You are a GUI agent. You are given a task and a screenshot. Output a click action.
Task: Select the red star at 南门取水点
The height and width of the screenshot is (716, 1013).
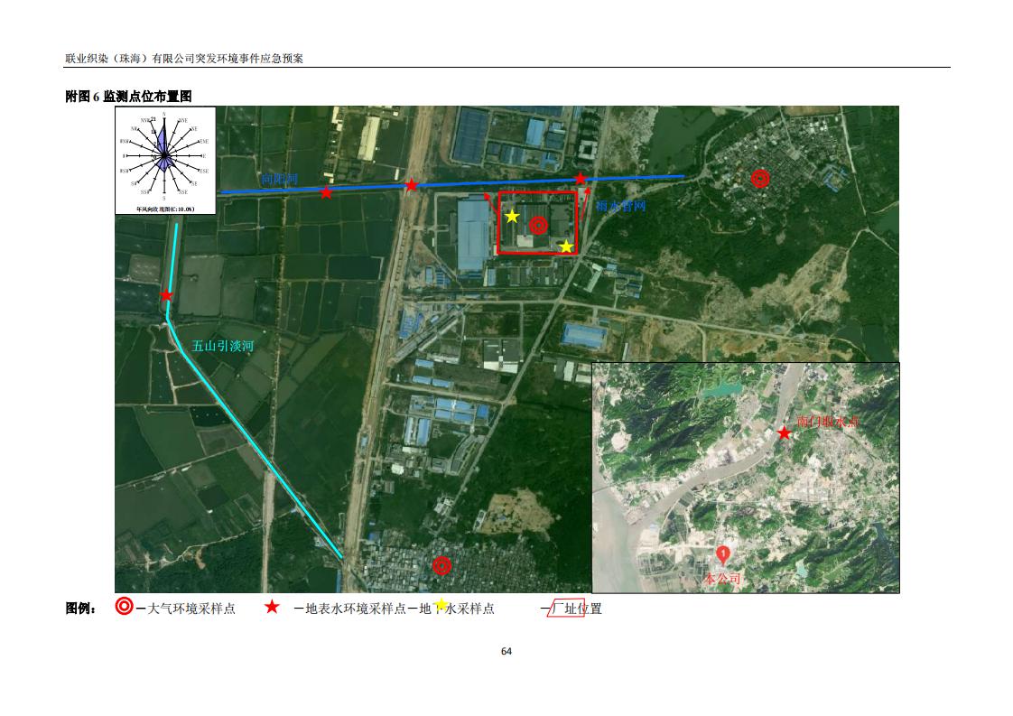pyautogui.click(x=785, y=433)
